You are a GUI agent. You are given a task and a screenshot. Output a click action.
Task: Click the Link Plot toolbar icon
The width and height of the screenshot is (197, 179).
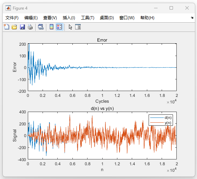tap(41, 27)
